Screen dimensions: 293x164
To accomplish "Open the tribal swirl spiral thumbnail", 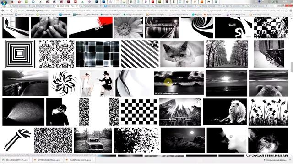I will pyautogui.click(x=64, y=83).
